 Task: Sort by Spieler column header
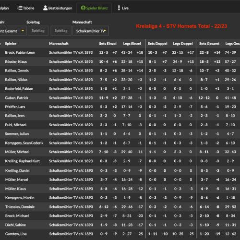(x=11, y=44)
